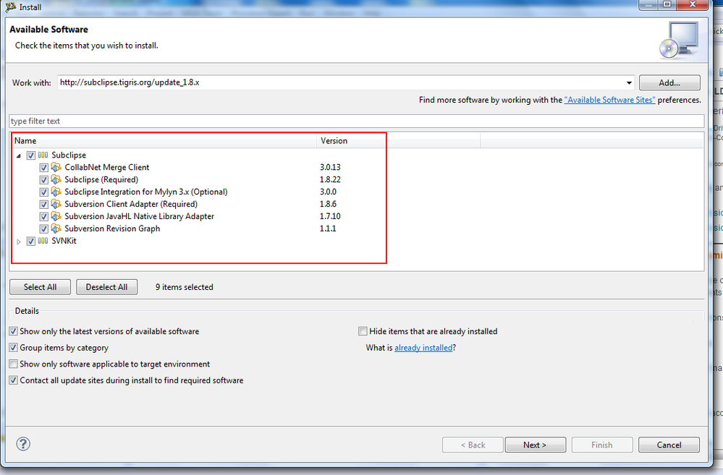This screenshot has height=475, width=723.
Task: Toggle Contact all update sites during install
Action: click(13, 380)
